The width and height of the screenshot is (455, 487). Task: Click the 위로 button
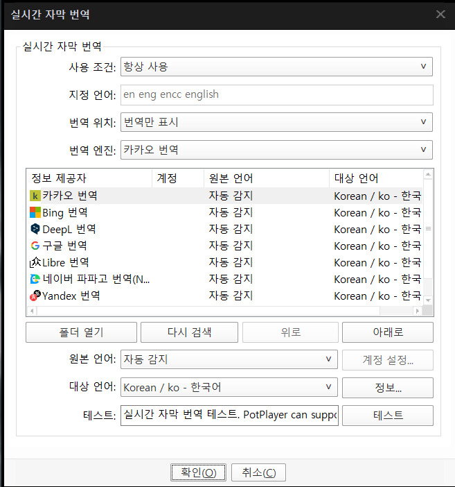click(290, 332)
